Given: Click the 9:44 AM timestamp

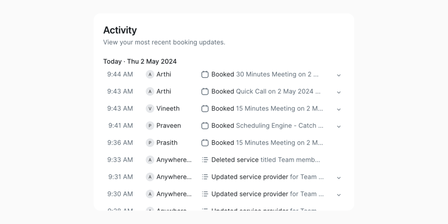Looking at the screenshot, I should (x=120, y=74).
